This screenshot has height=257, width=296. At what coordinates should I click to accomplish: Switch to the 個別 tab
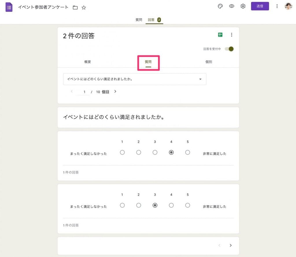tap(209, 62)
